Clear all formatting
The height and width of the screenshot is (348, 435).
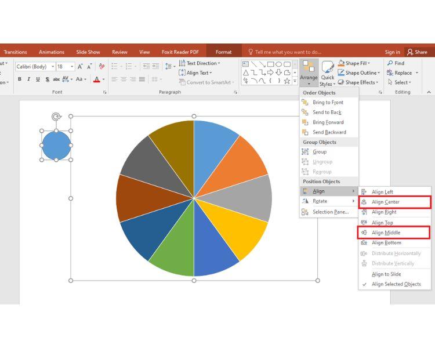click(102, 67)
